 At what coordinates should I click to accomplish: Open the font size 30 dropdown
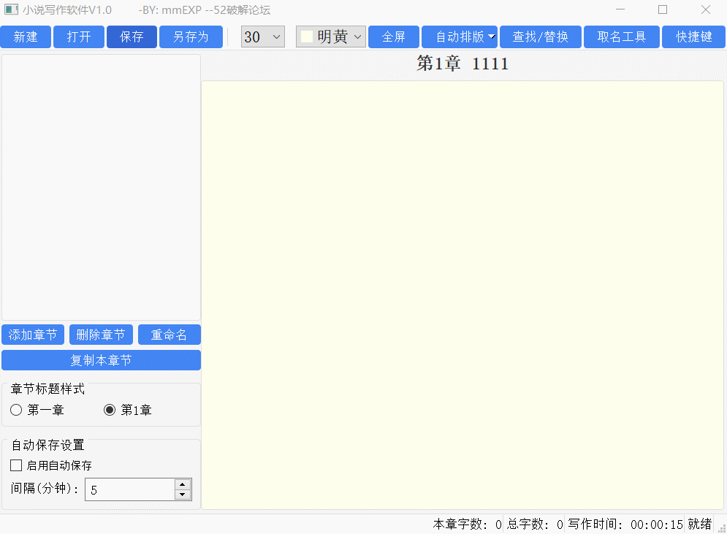point(262,37)
